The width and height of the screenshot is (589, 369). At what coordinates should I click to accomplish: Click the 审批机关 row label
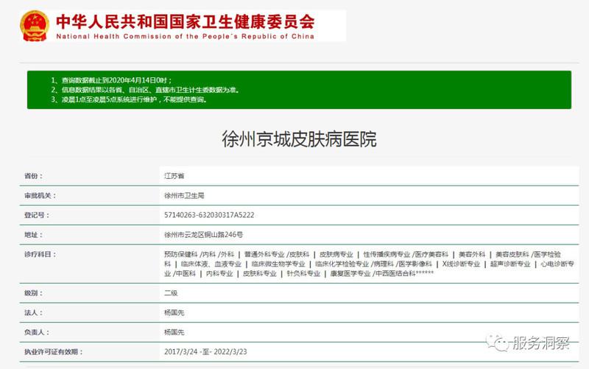pyautogui.click(x=40, y=196)
